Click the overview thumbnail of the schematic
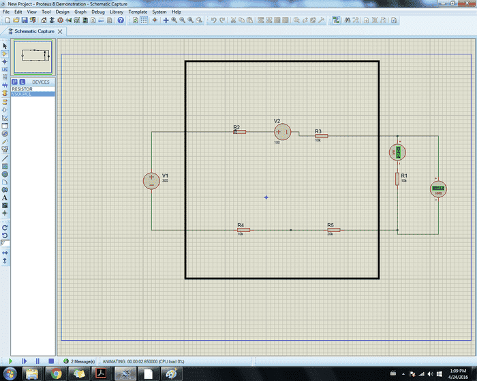Image resolution: width=477 pixels, height=381 pixels. pyautogui.click(x=33, y=57)
